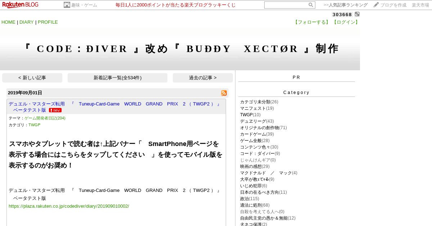Select category マクドナルド ／ マック
This screenshot has height=226, width=432.
[266, 173]
